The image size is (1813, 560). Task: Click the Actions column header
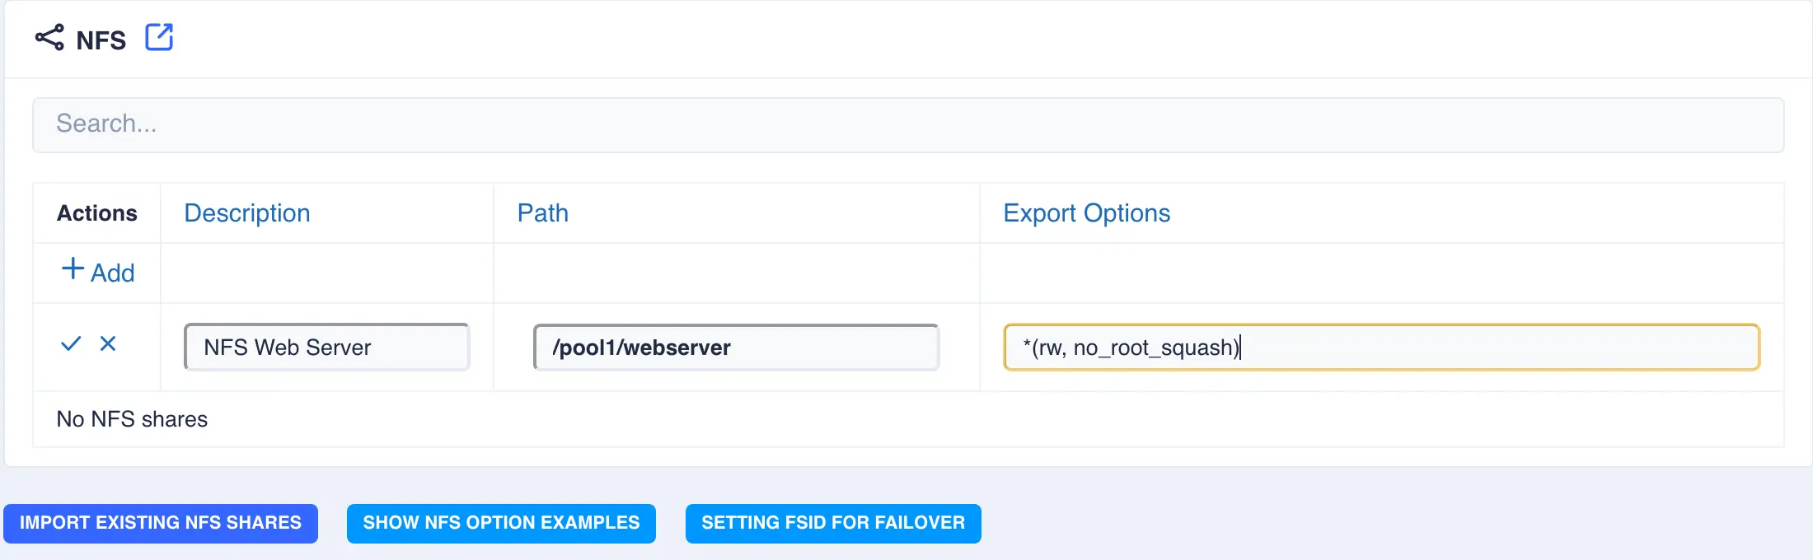pos(96,213)
